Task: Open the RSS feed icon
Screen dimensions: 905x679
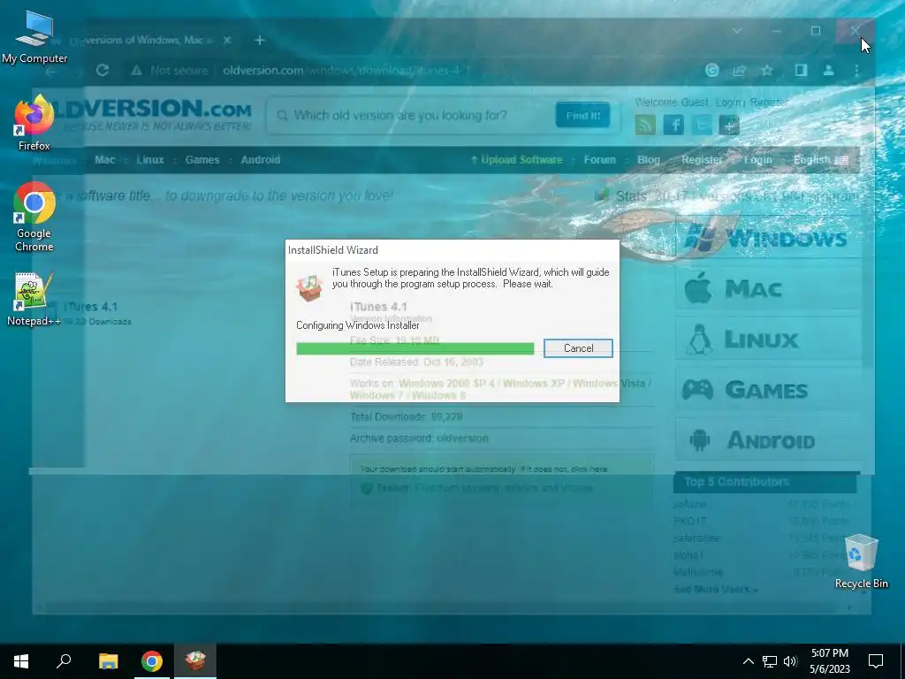Action: [645, 125]
